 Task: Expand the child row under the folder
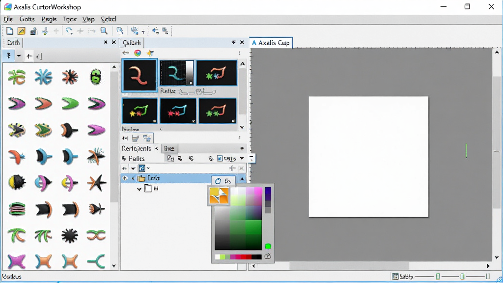coord(139,189)
